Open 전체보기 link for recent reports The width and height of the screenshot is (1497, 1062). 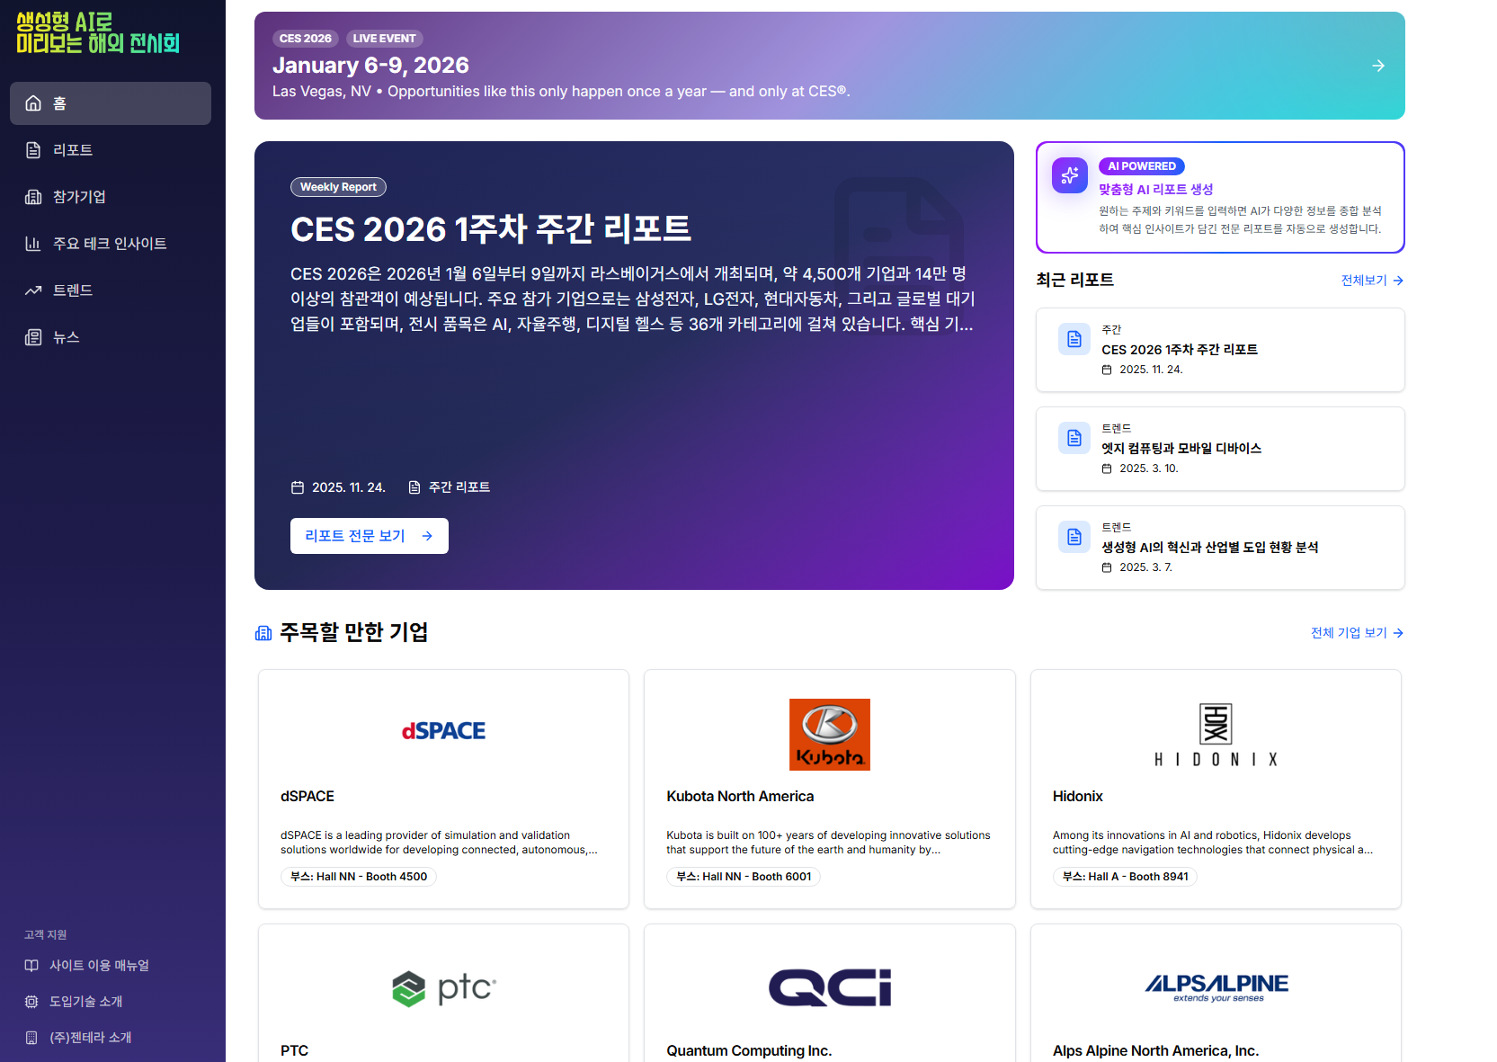[1371, 281]
